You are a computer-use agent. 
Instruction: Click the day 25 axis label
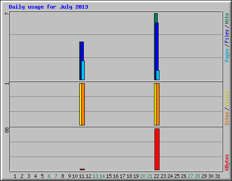(177, 176)
